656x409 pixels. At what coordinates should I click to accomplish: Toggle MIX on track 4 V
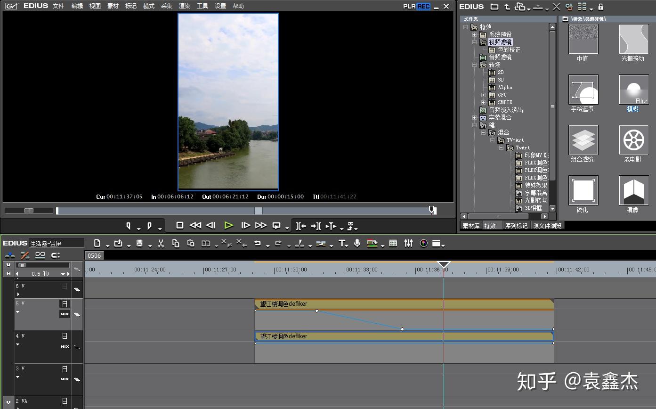[x=65, y=347]
